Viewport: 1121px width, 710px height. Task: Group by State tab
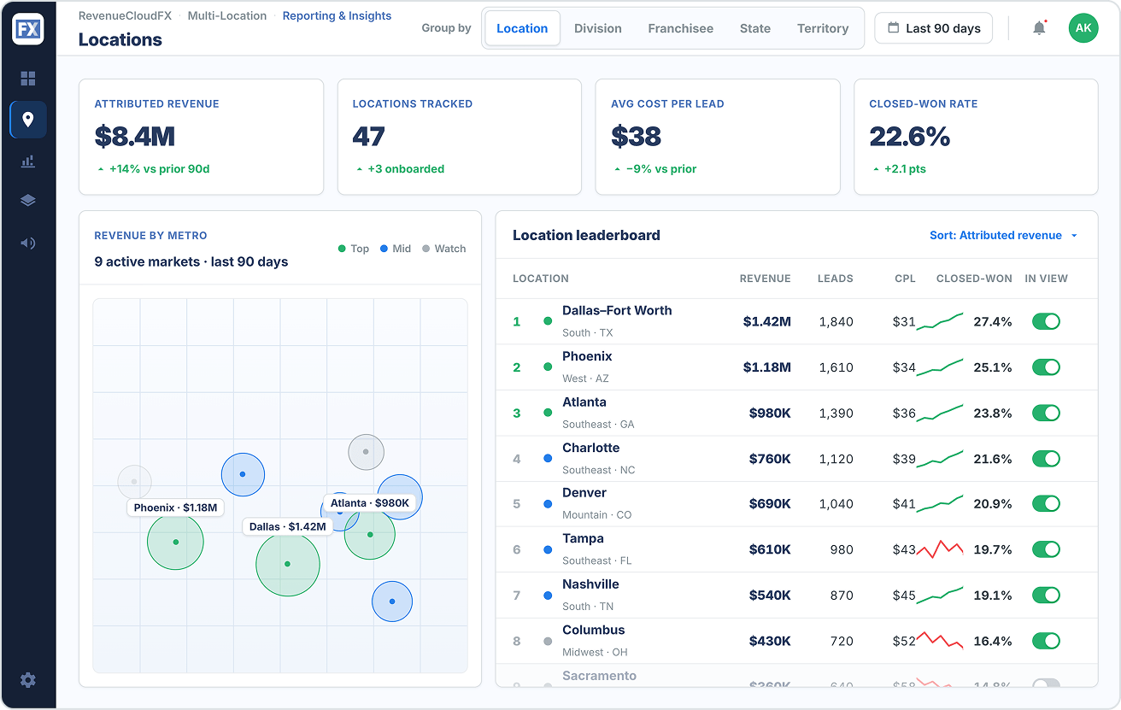(x=755, y=28)
